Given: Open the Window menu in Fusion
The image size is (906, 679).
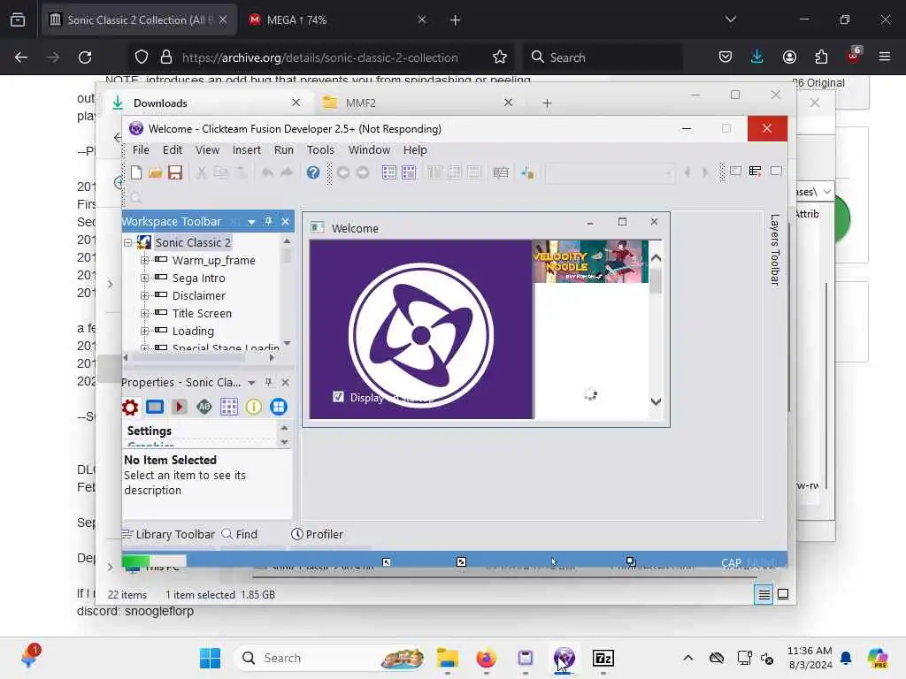Looking at the screenshot, I should (x=369, y=149).
